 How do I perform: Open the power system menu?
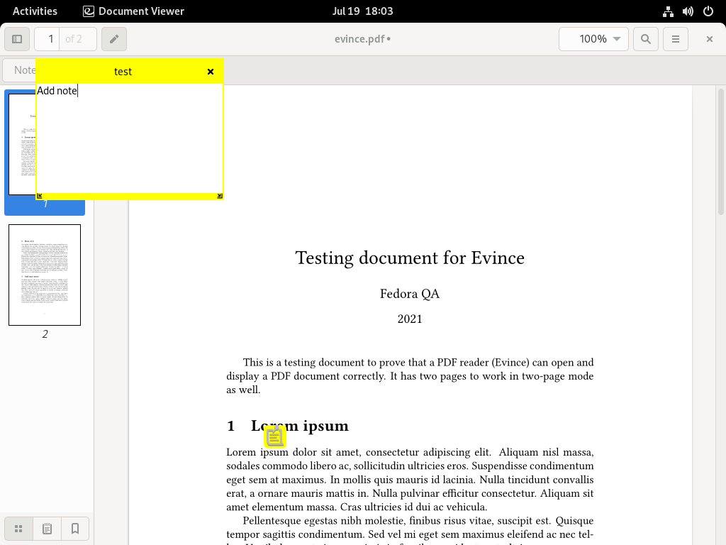click(708, 11)
